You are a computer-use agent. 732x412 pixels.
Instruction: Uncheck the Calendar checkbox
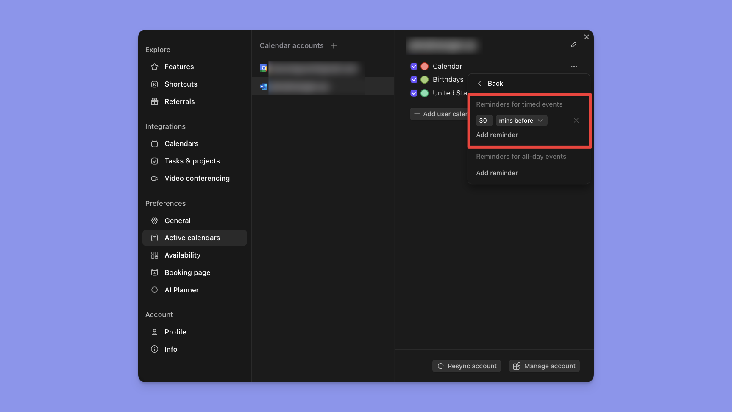coord(414,66)
